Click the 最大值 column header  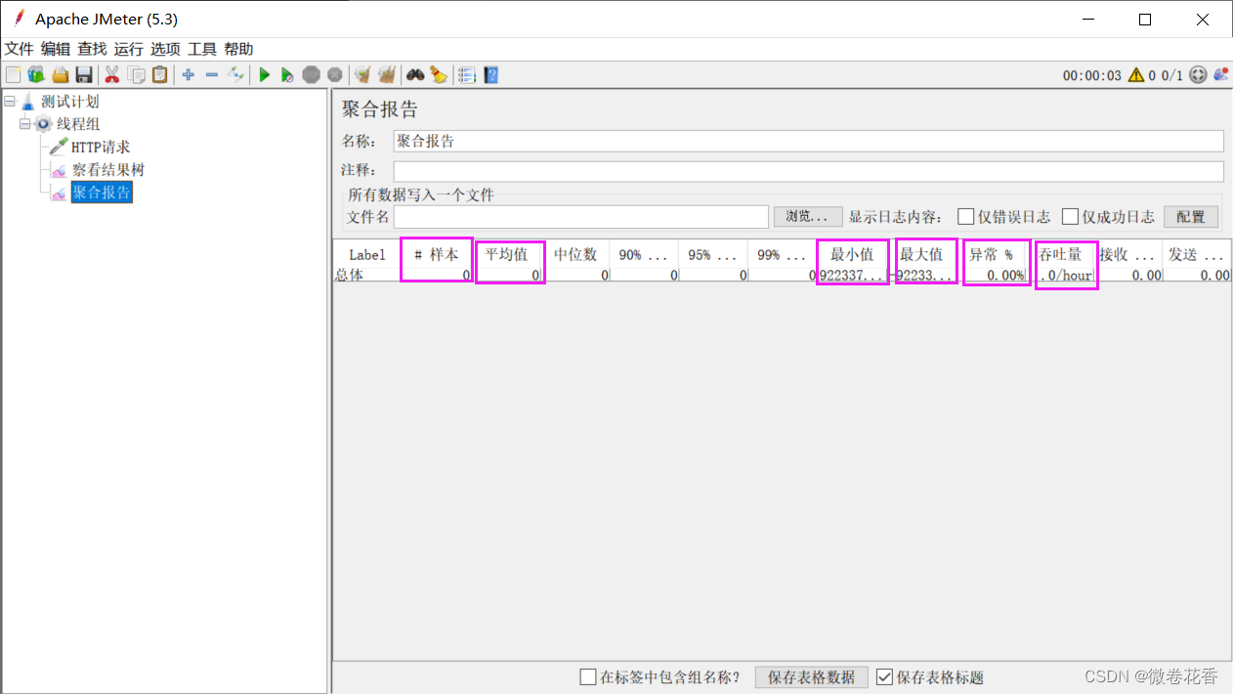pos(921,254)
